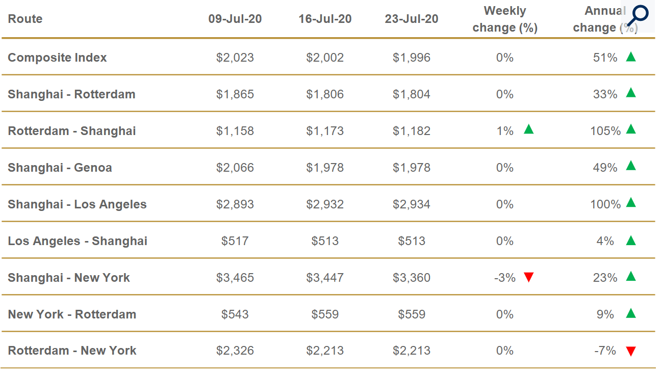This screenshot has height=374, width=662.
Task: Click green up arrow for Composite Index
Action: click(x=631, y=57)
